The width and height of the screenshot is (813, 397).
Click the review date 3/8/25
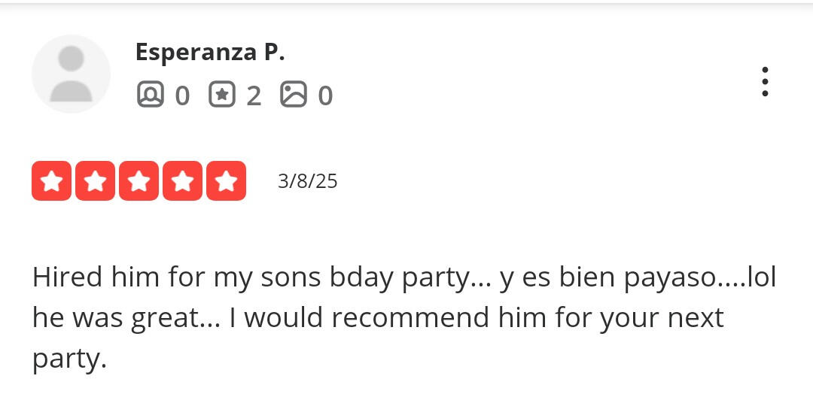tap(307, 181)
